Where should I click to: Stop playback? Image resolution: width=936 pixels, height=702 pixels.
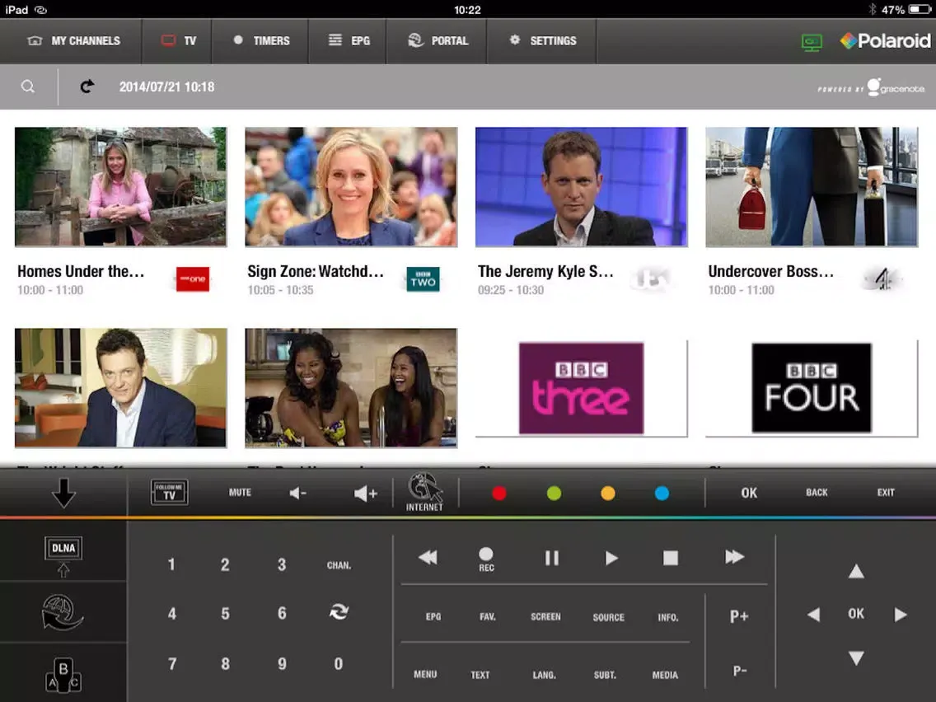point(671,558)
